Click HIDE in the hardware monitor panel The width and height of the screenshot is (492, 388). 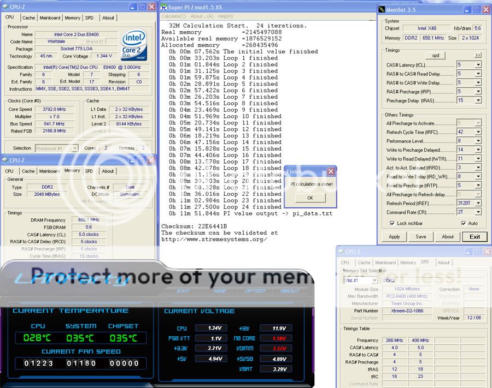point(220,291)
